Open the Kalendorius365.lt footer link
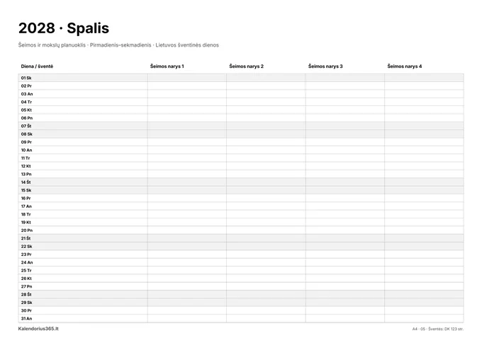The width and height of the screenshot is (482, 340). (38, 329)
